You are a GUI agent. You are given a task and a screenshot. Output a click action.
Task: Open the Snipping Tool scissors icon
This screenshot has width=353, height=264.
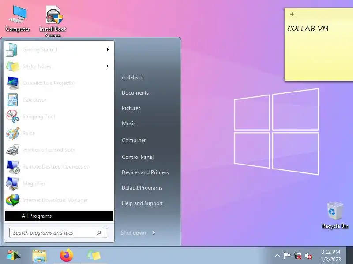pos(13,117)
